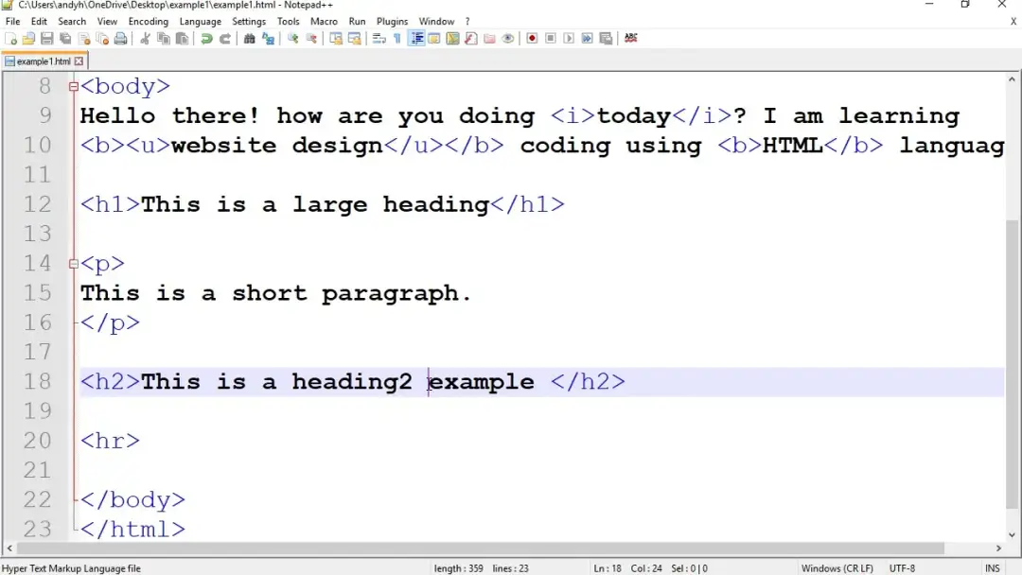Click the Windows (CR LF) status bar item
The height and width of the screenshot is (575, 1022).
837,567
